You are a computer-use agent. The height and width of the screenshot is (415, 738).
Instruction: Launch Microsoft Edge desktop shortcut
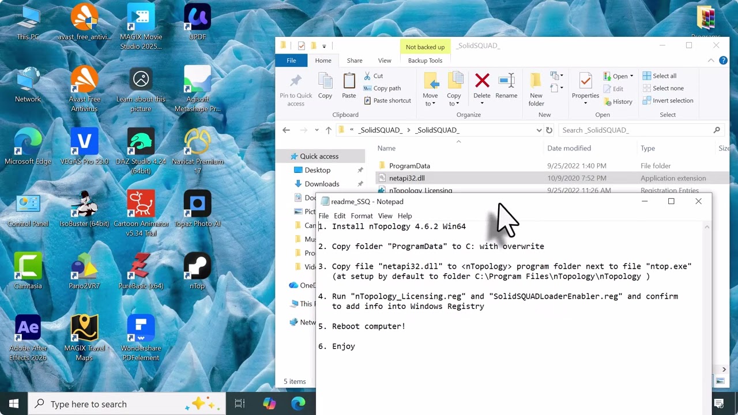pos(28,148)
